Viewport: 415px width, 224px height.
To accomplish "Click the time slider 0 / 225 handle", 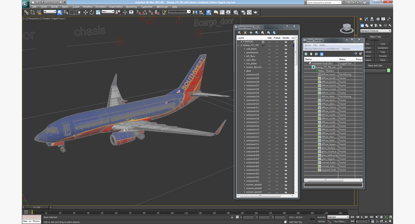I will tap(37, 207).
